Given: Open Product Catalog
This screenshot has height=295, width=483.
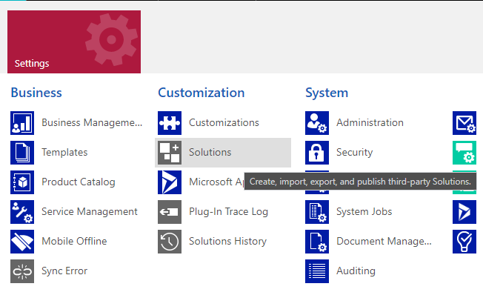Looking at the screenshot, I should [x=79, y=182].
